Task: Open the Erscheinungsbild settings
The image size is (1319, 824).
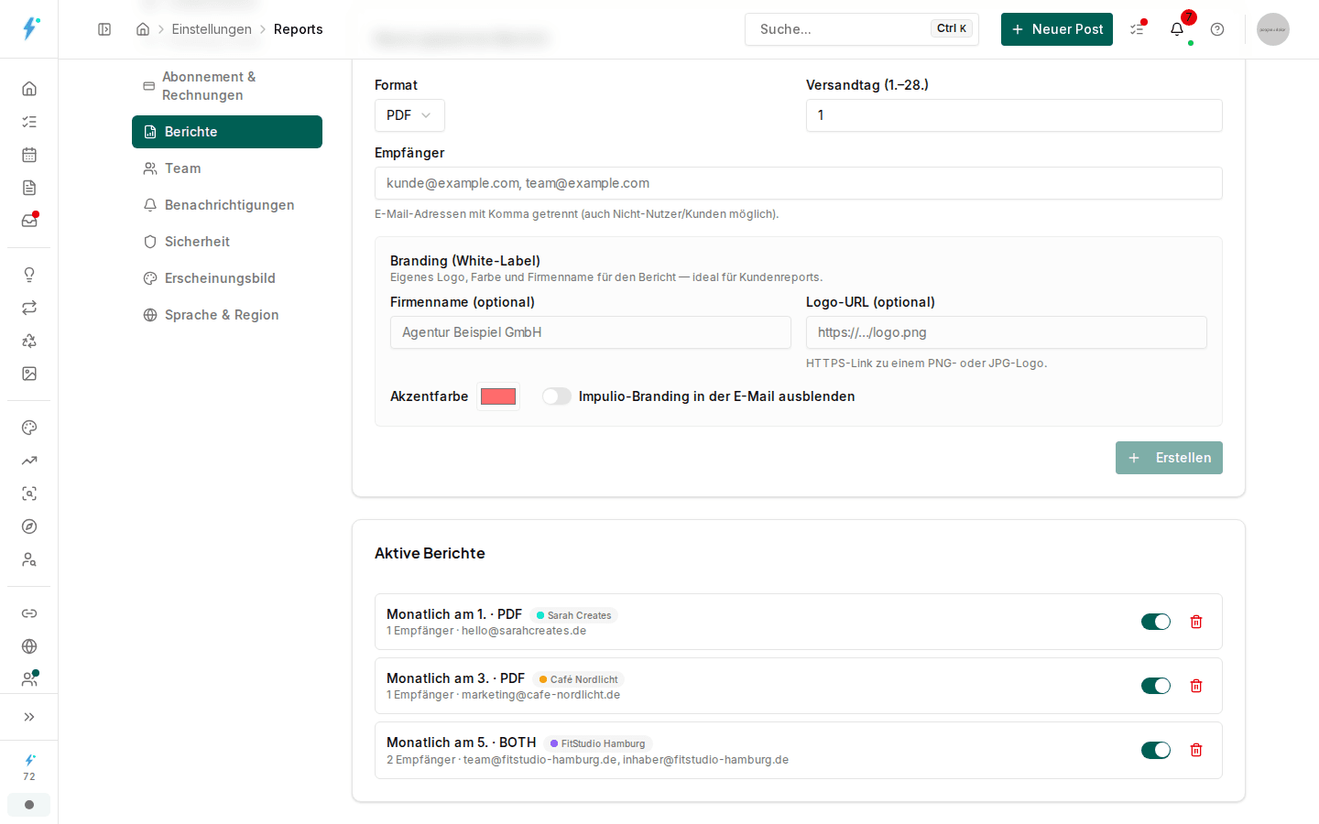Action: (x=227, y=278)
